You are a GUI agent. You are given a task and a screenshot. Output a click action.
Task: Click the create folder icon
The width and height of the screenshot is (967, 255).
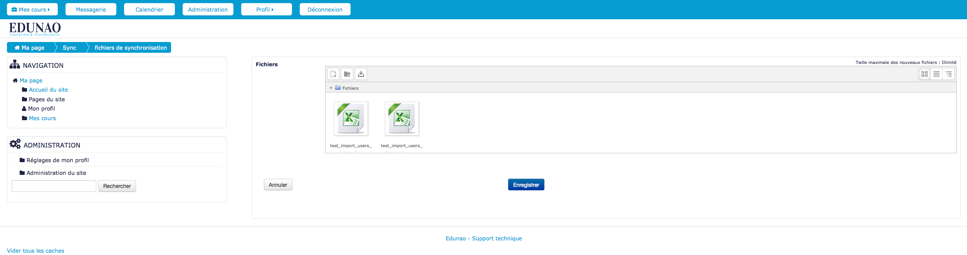pyautogui.click(x=347, y=74)
